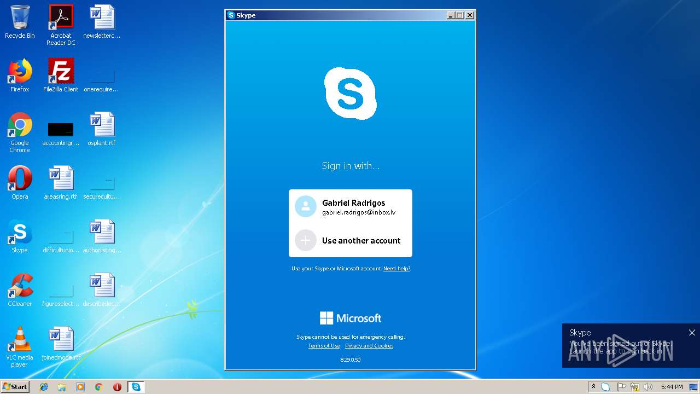Open Firefox desktop shortcut

[20, 76]
